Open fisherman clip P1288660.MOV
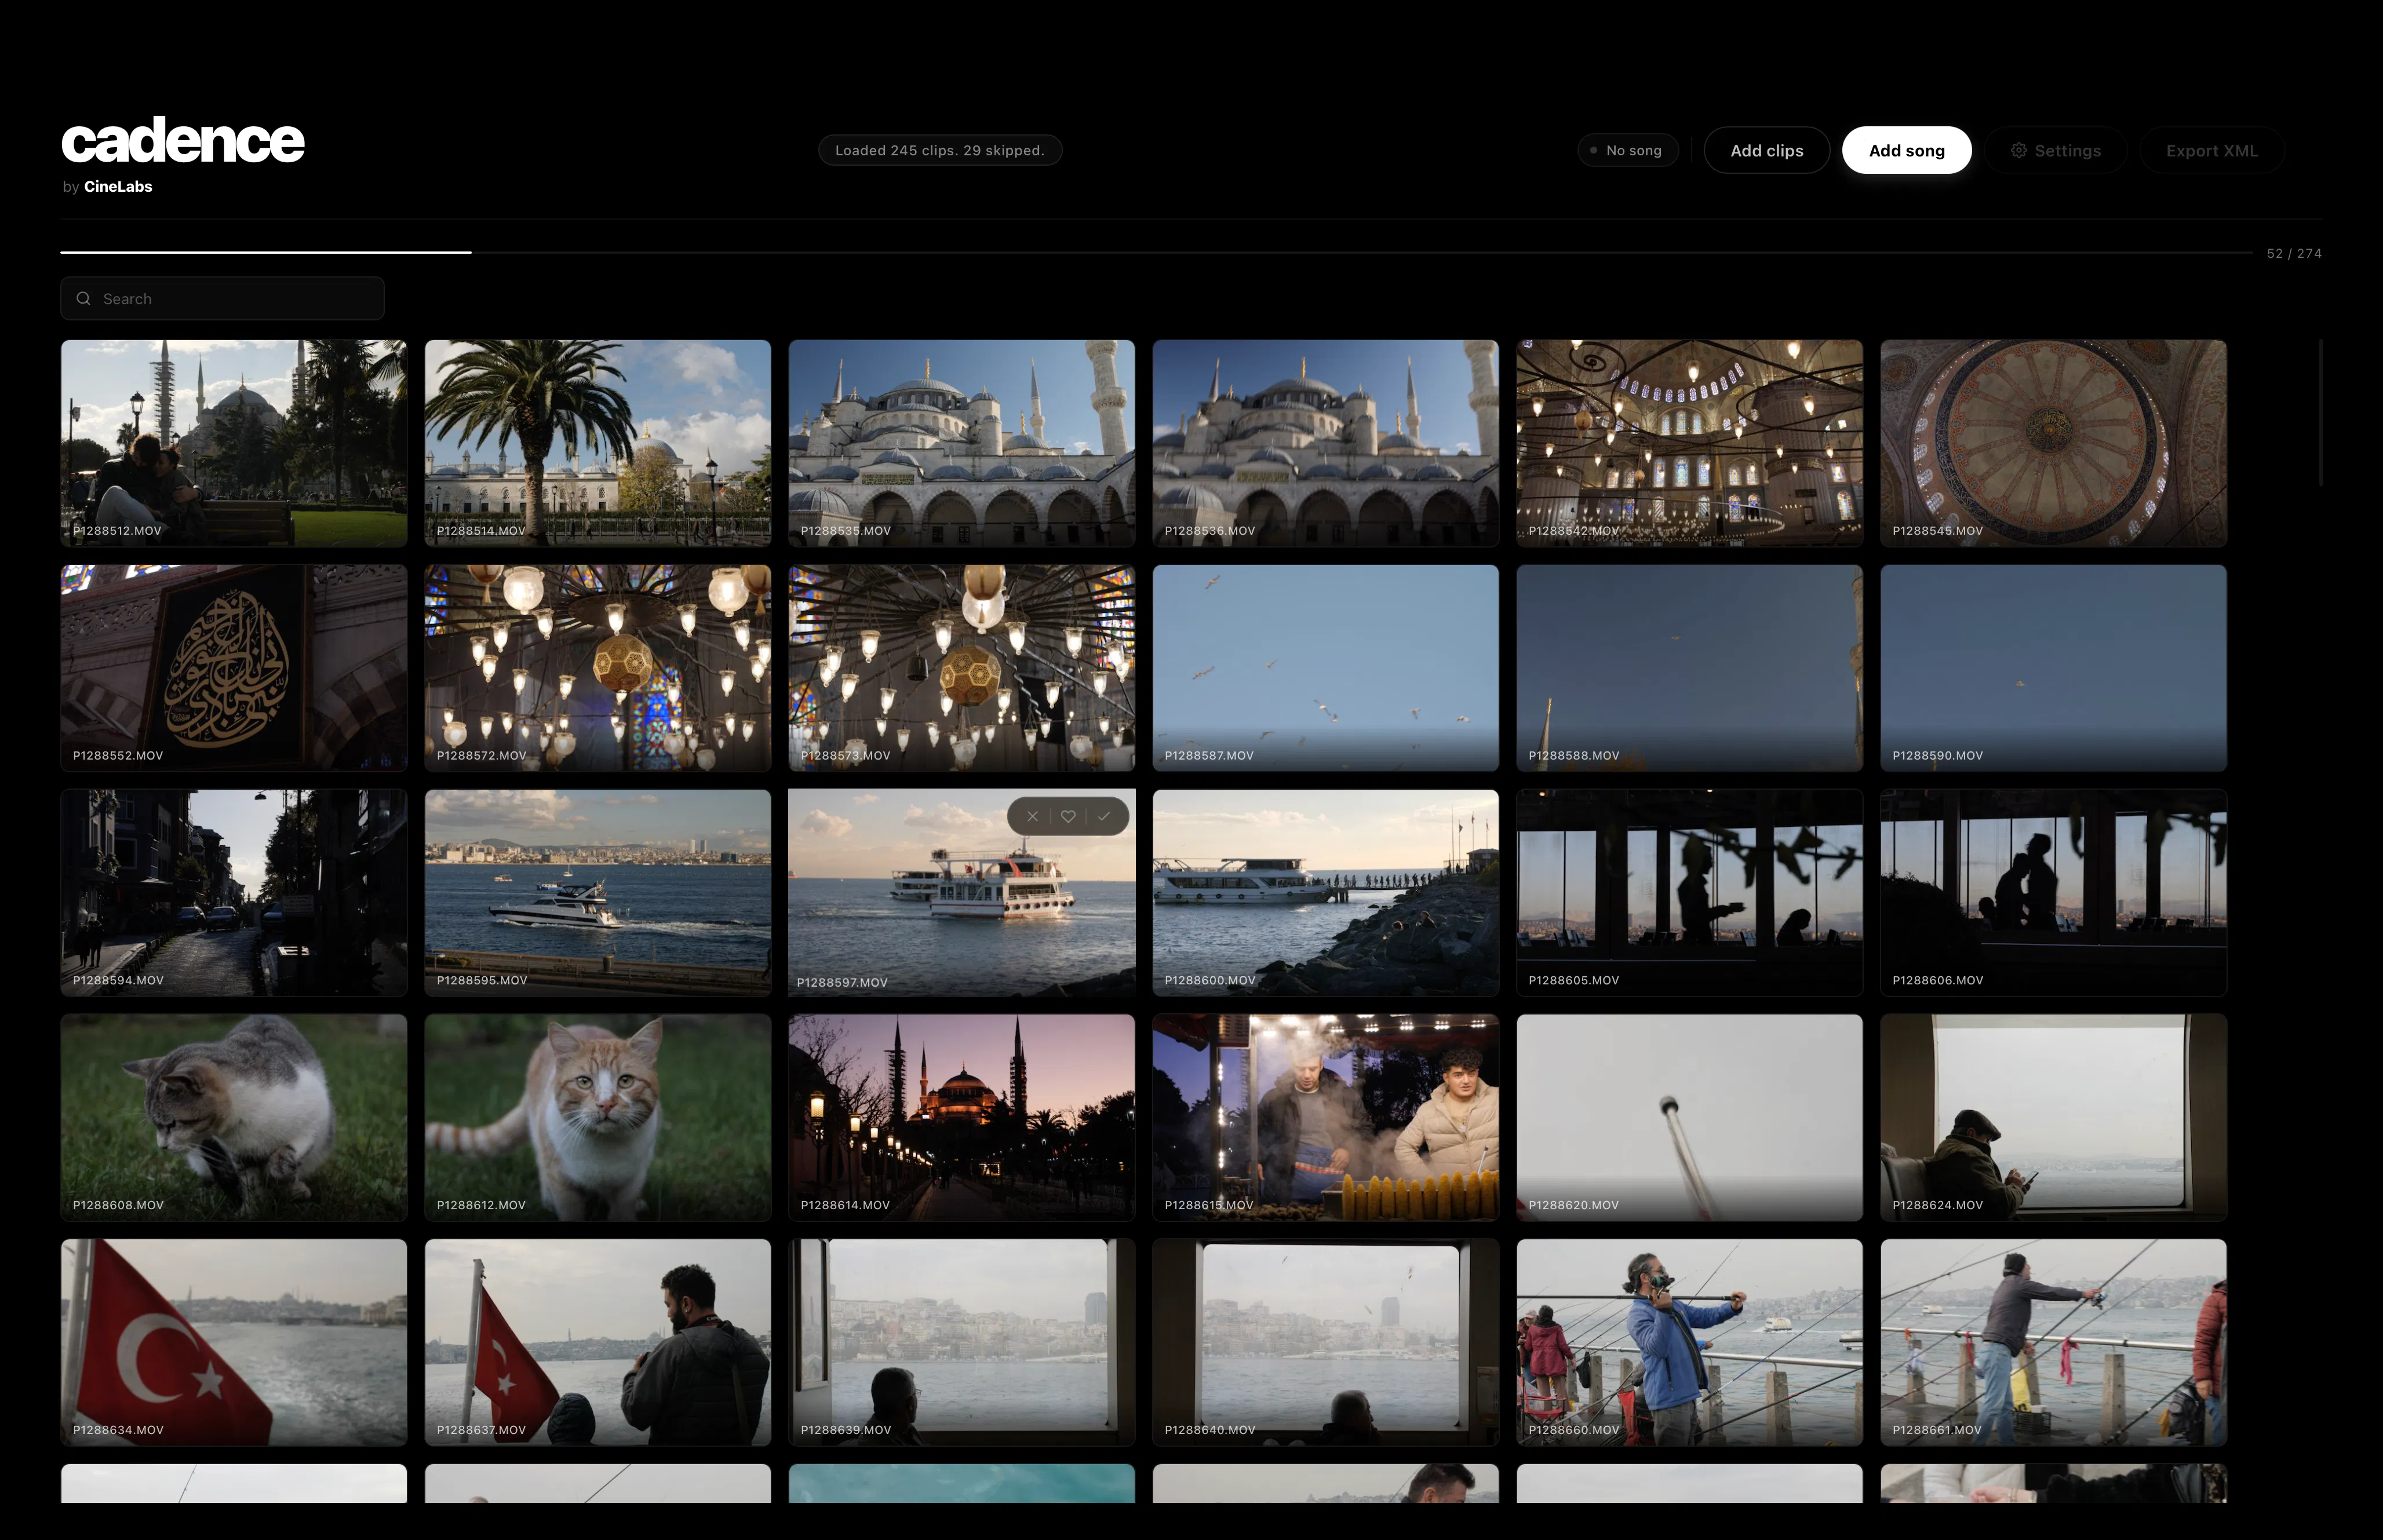This screenshot has width=2383, height=1540. coord(1690,1343)
